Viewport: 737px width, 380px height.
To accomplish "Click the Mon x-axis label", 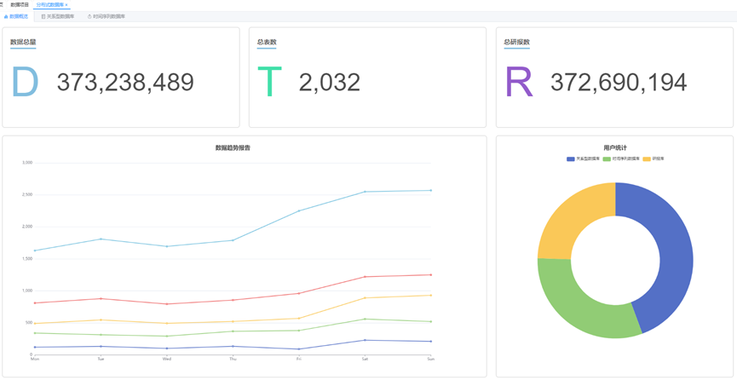I will [34, 359].
